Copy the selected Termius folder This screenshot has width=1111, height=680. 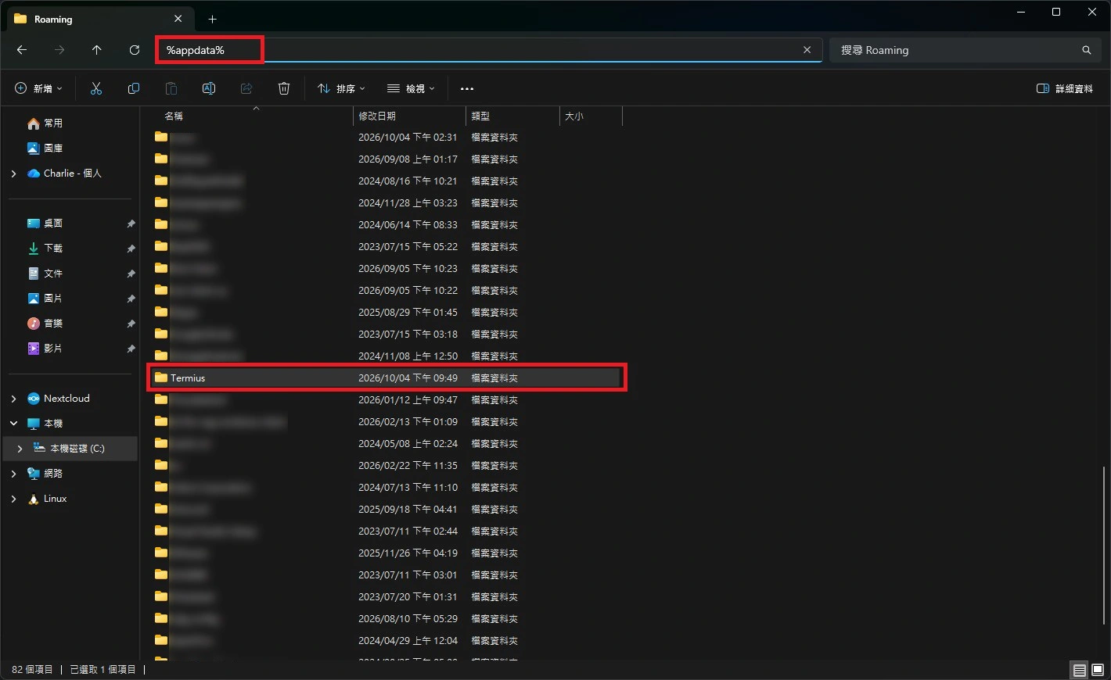click(x=134, y=89)
